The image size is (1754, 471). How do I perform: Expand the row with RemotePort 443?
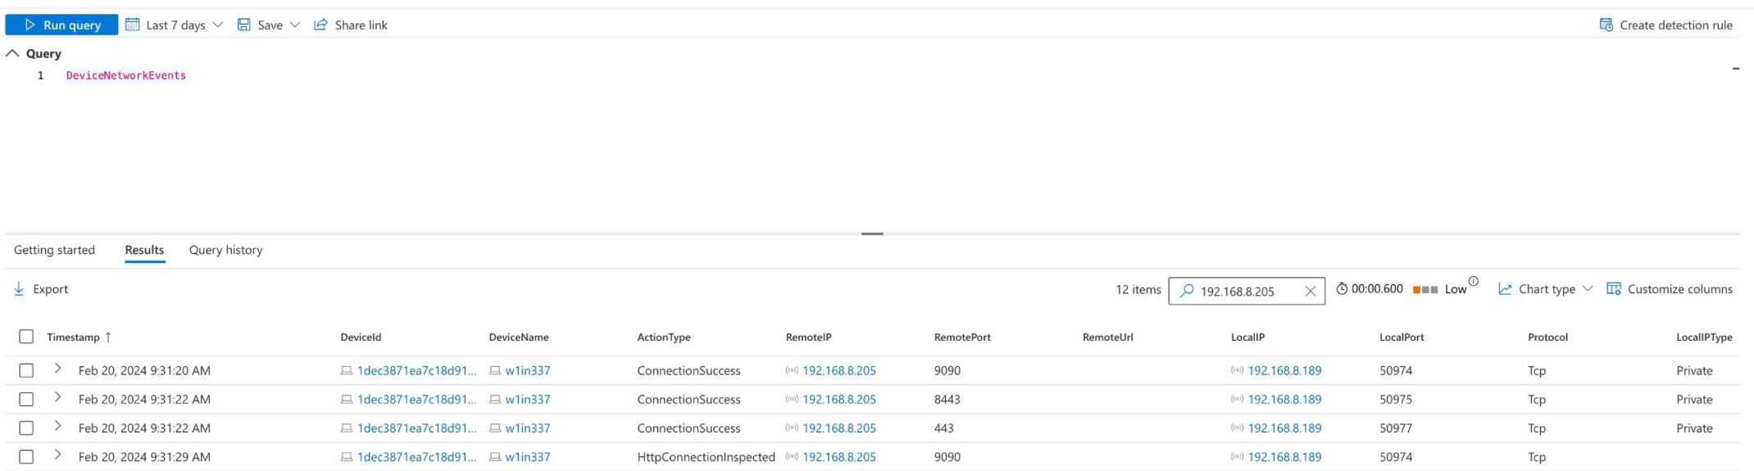[x=57, y=426]
